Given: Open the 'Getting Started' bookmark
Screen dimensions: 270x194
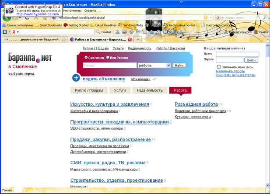Looking at the screenshot, I should click(76, 25).
